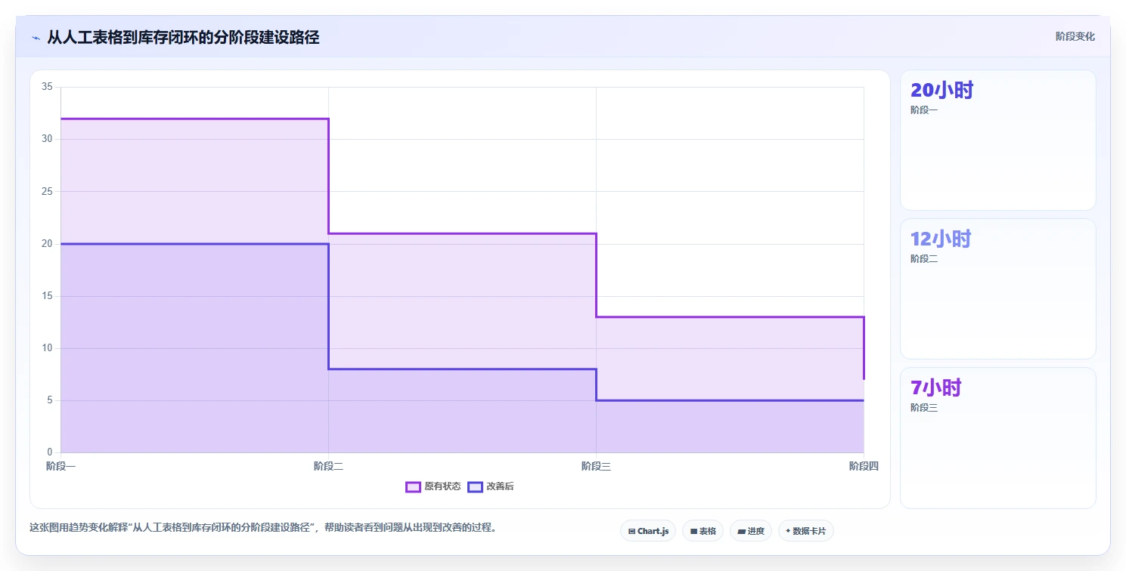This screenshot has width=1126, height=571.
Task: Click the 进度 pill icon
Action: tap(741, 532)
